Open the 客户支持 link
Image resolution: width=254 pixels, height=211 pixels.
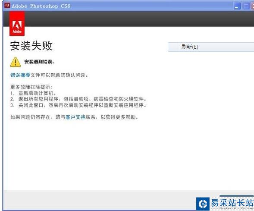click(x=75, y=117)
